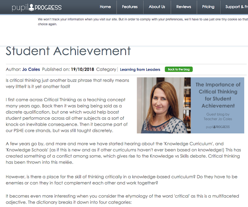Click the paragraph starting 'However, is there a place'
The image size is (248, 207).
[121, 180]
